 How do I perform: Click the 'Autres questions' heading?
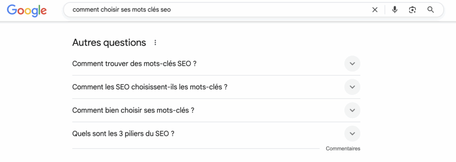(109, 43)
